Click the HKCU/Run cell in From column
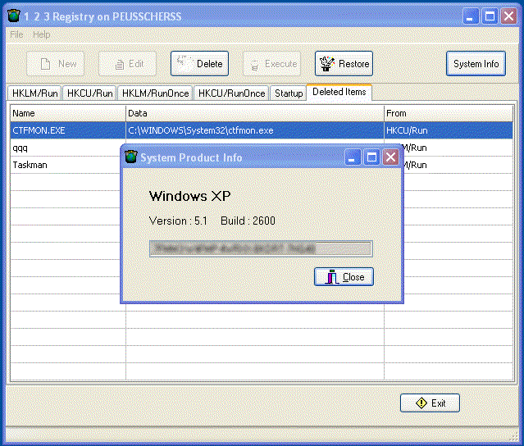 (x=449, y=130)
